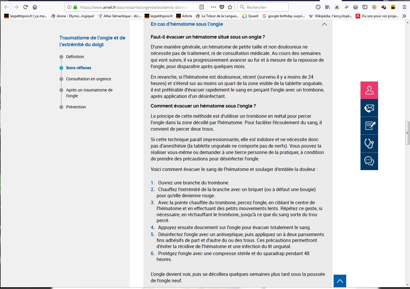The width and height of the screenshot is (410, 289).
Task: Open the page actions three-dots menu
Action: click(214, 7)
